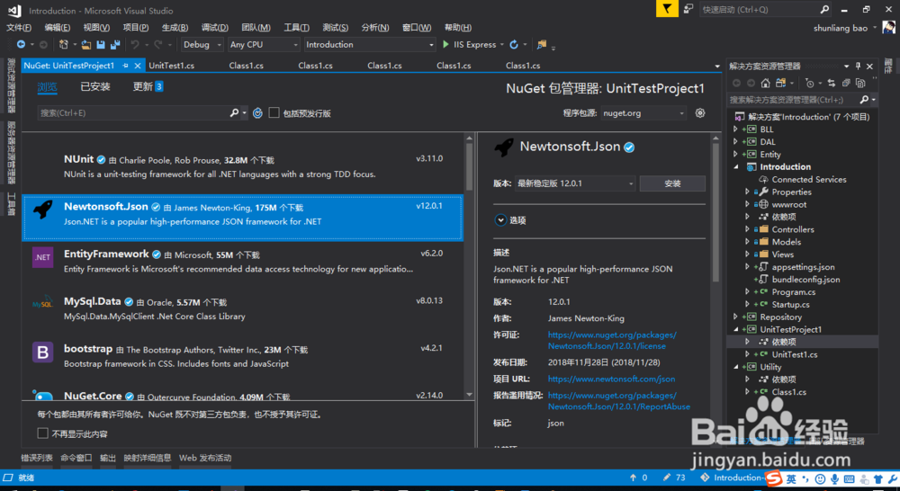Screen dimensions: 900x491
Task: Click the new project toolbar icon
Action: (64, 44)
